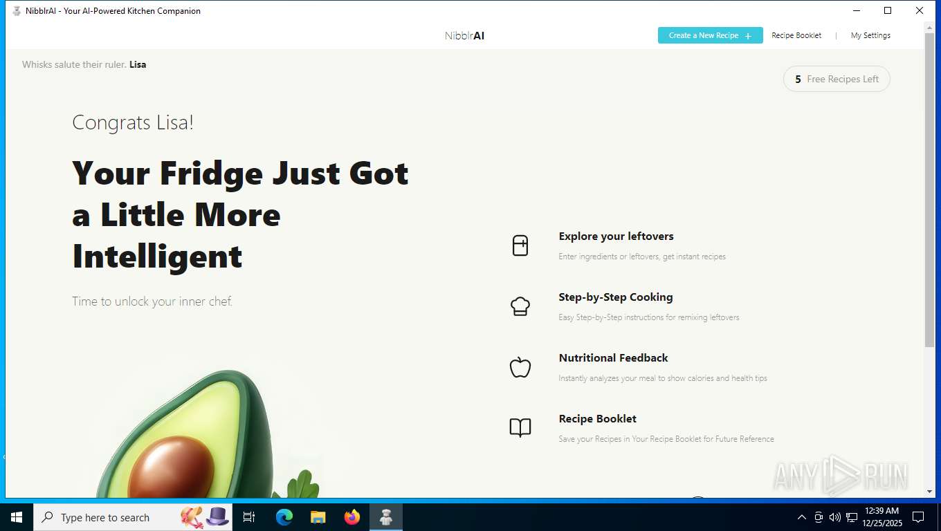
Task: Open the Recipe Booklet menu link
Action: coord(796,35)
